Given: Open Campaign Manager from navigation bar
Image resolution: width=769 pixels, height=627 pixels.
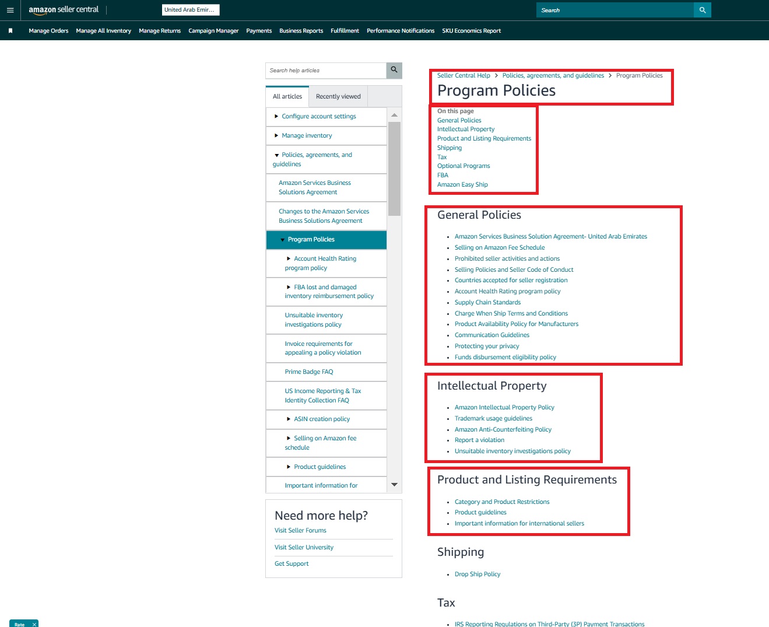Looking at the screenshot, I should [213, 31].
